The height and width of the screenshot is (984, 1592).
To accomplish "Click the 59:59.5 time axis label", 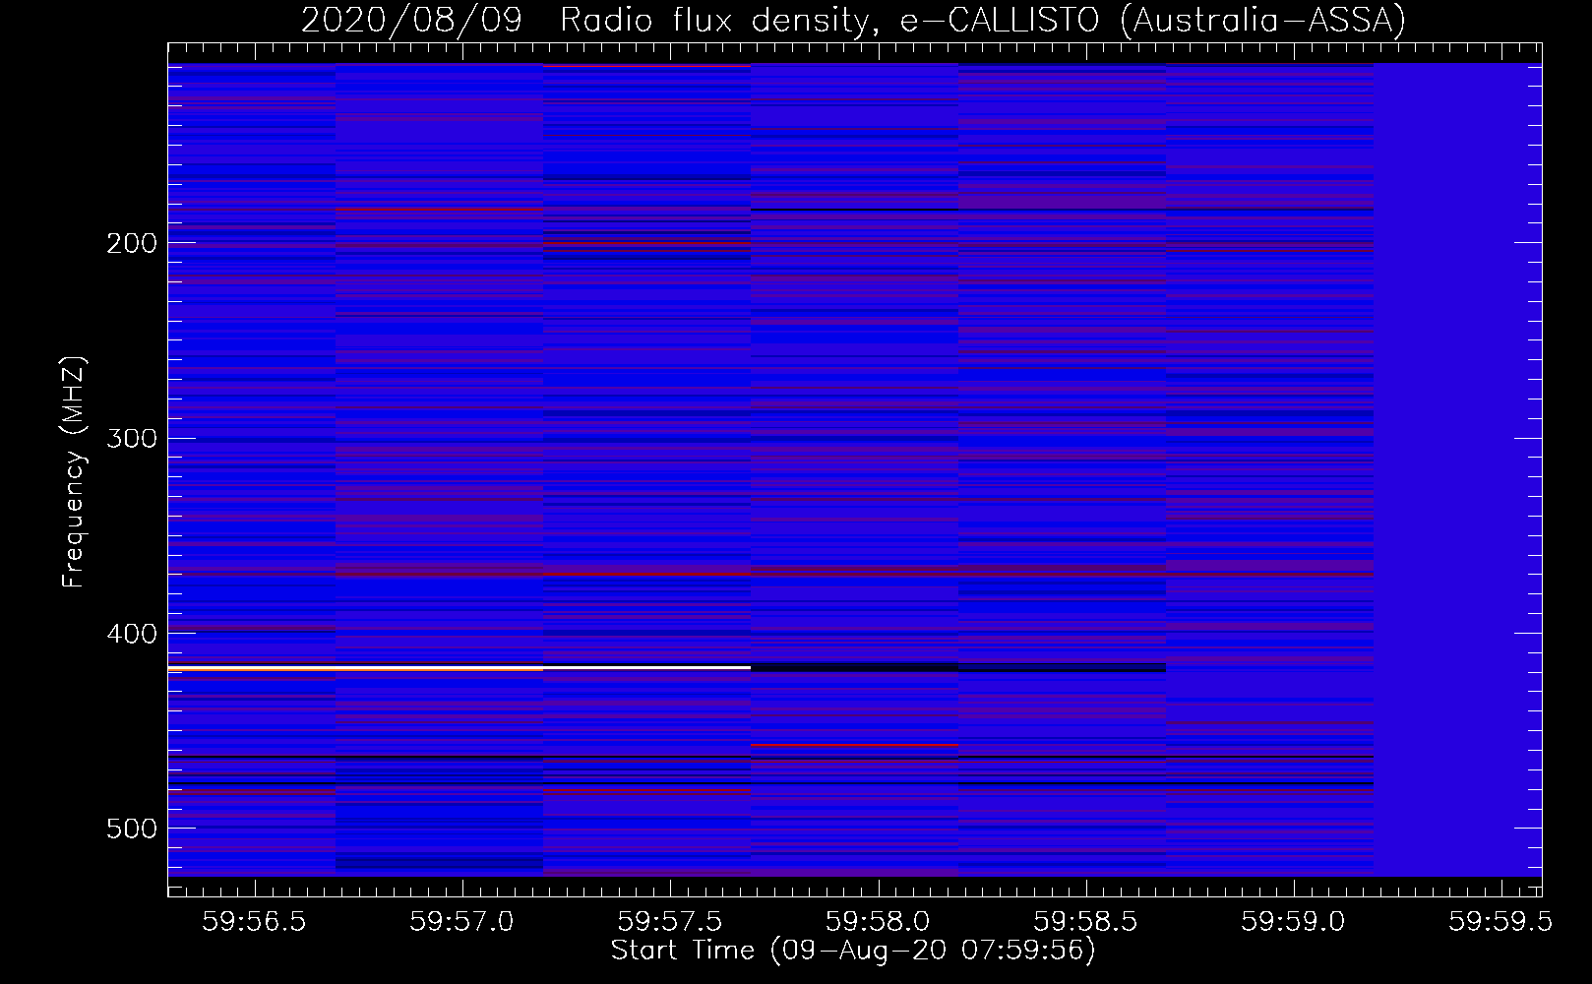I will pos(1500,922).
